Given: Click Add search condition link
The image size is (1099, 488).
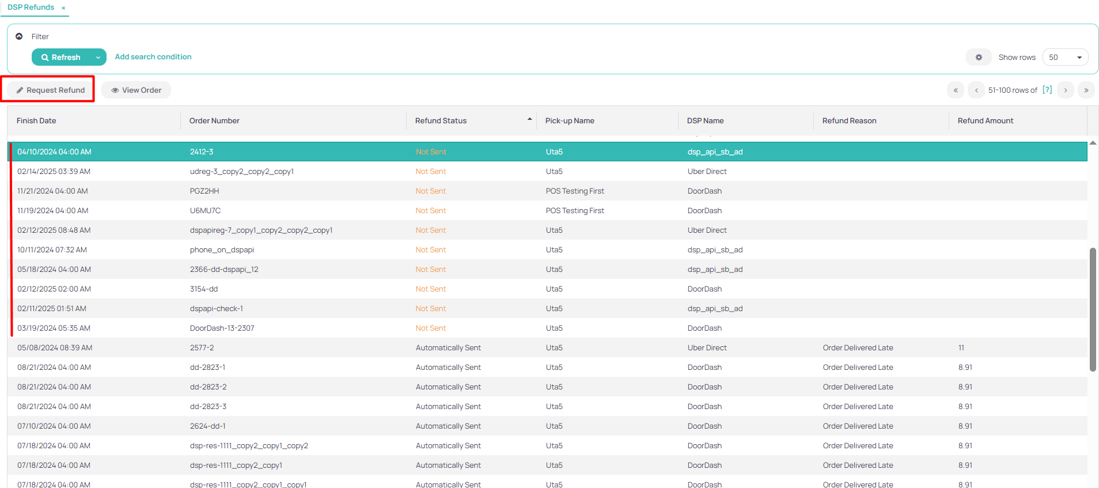Looking at the screenshot, I should coord(153,57).
